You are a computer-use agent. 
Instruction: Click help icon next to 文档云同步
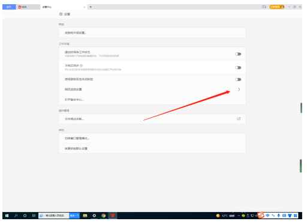point(81,65)
